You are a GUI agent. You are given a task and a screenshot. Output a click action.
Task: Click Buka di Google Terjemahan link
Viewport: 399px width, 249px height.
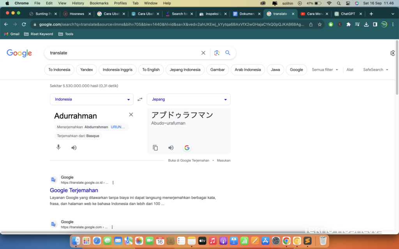(x=189, y=160)
